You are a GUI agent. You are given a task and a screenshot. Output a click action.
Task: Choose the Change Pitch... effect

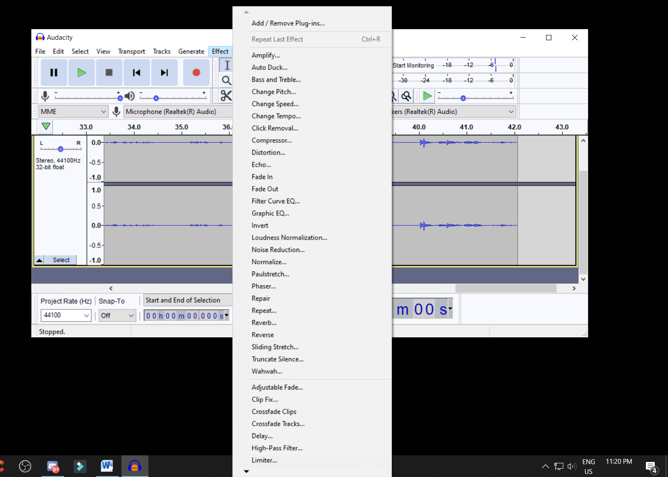(312, 92)
